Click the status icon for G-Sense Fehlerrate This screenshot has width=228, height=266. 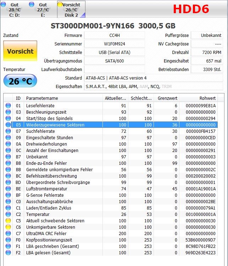tap(8, 195)
